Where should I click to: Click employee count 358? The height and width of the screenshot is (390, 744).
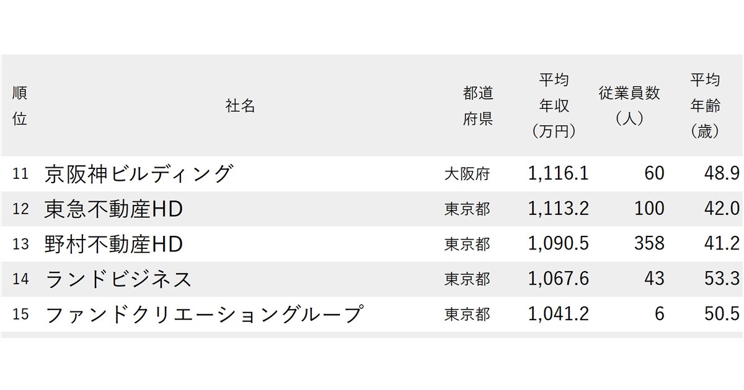pos(649,244)
